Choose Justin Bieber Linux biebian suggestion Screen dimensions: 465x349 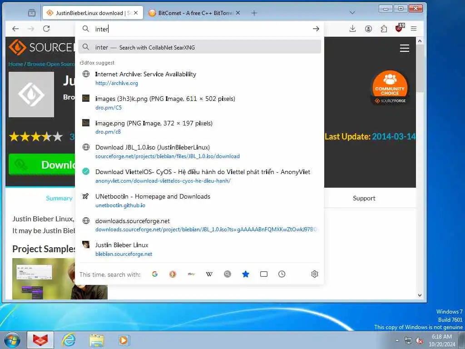coord(200,249)
